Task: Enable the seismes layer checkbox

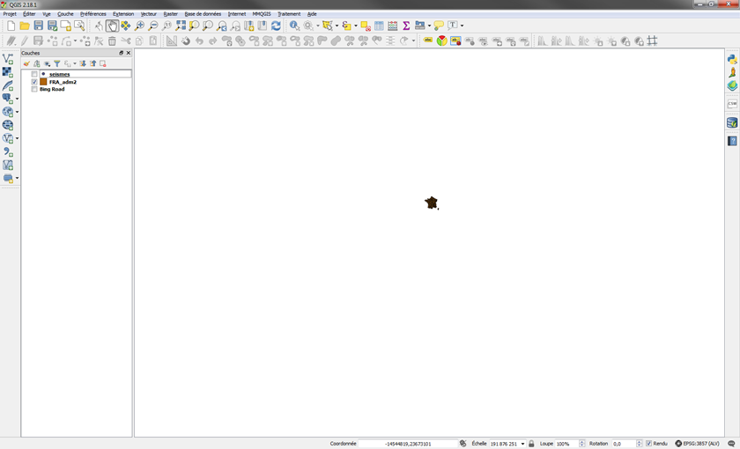Action: coord(34,75)
